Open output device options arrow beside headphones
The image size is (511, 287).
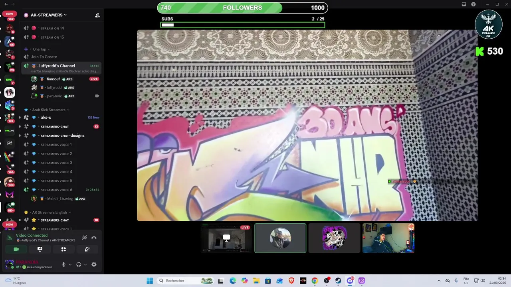[85, 264]
